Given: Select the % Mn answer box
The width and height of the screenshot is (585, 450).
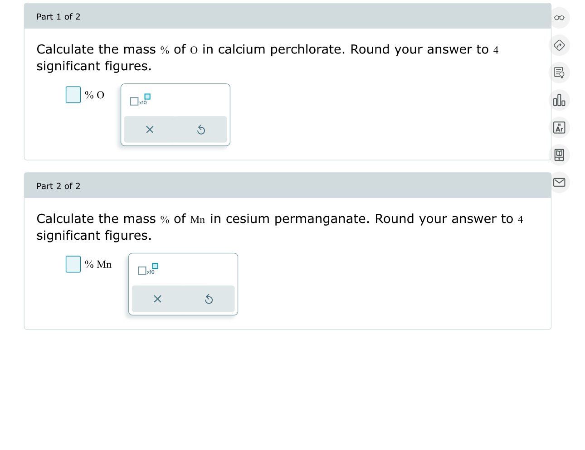Looking at the screenshot, I should [x=73, y=264].
